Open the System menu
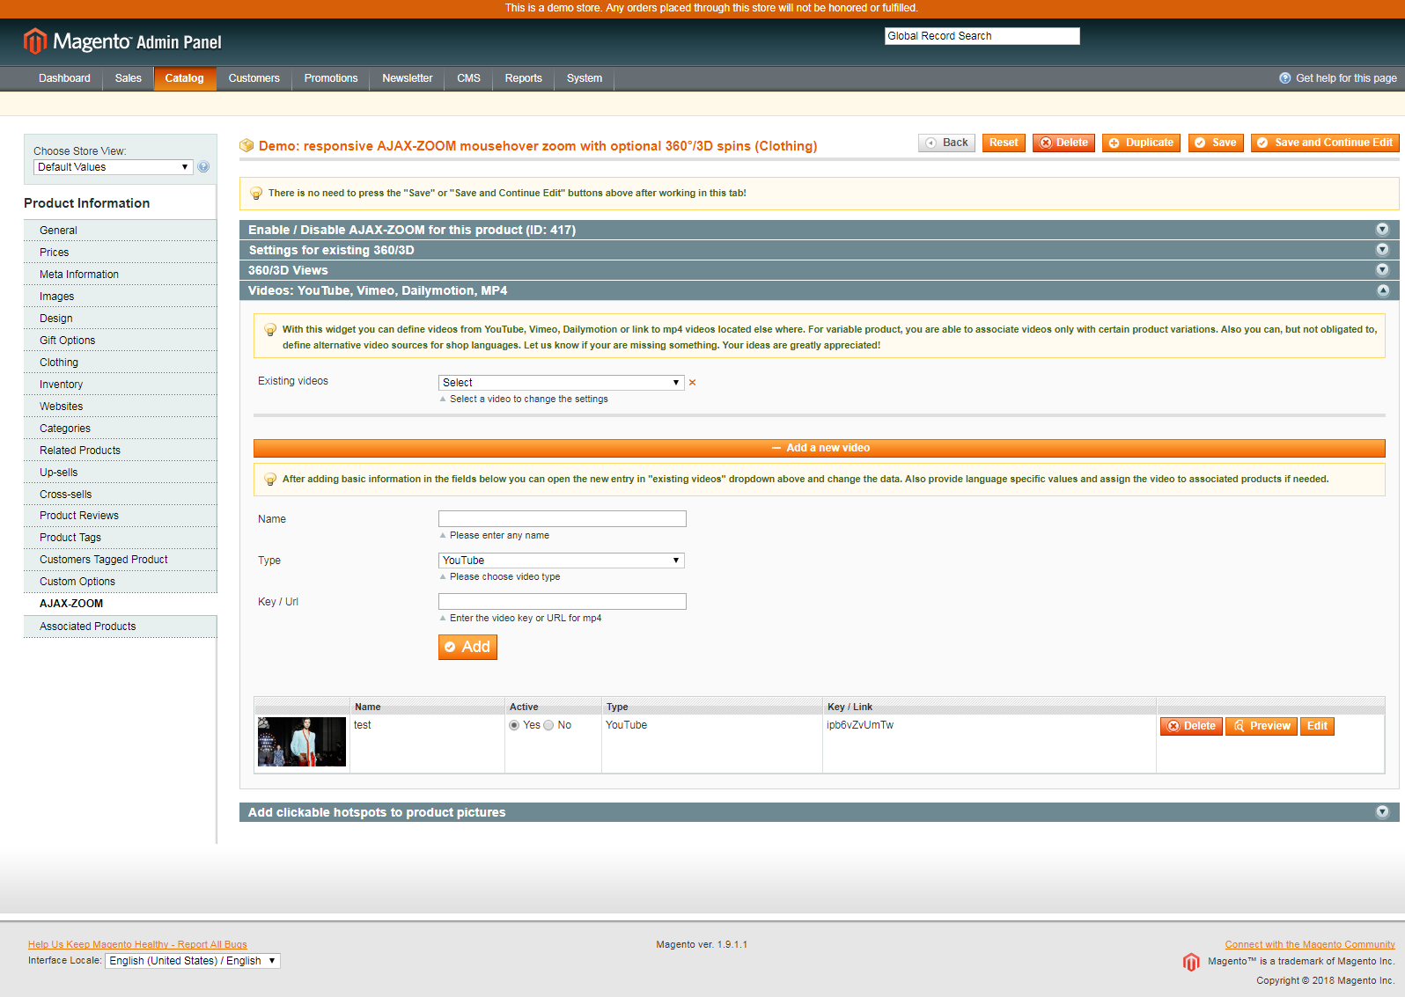 tap(585, 78)
